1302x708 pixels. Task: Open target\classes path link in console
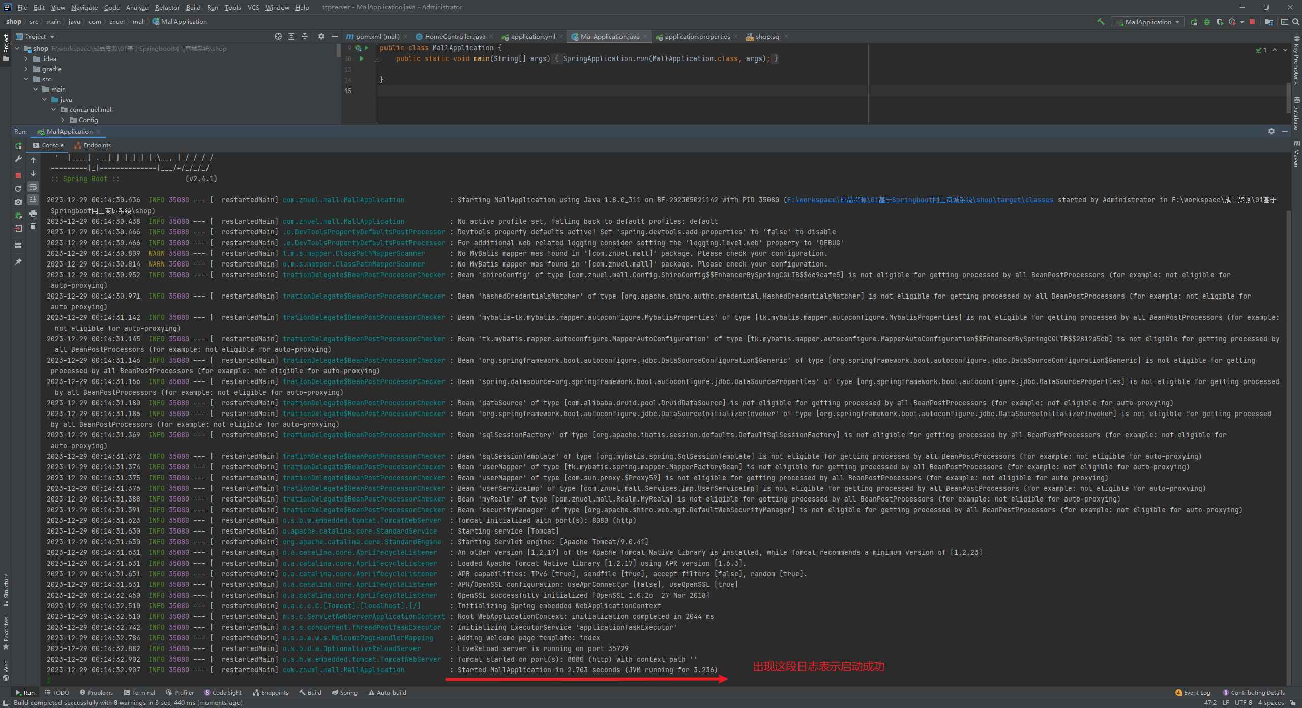coord(920,200)
